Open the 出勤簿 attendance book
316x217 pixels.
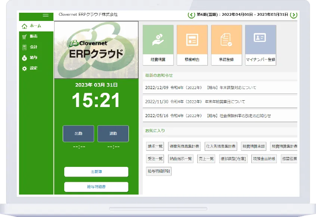[x=96, y=172]
